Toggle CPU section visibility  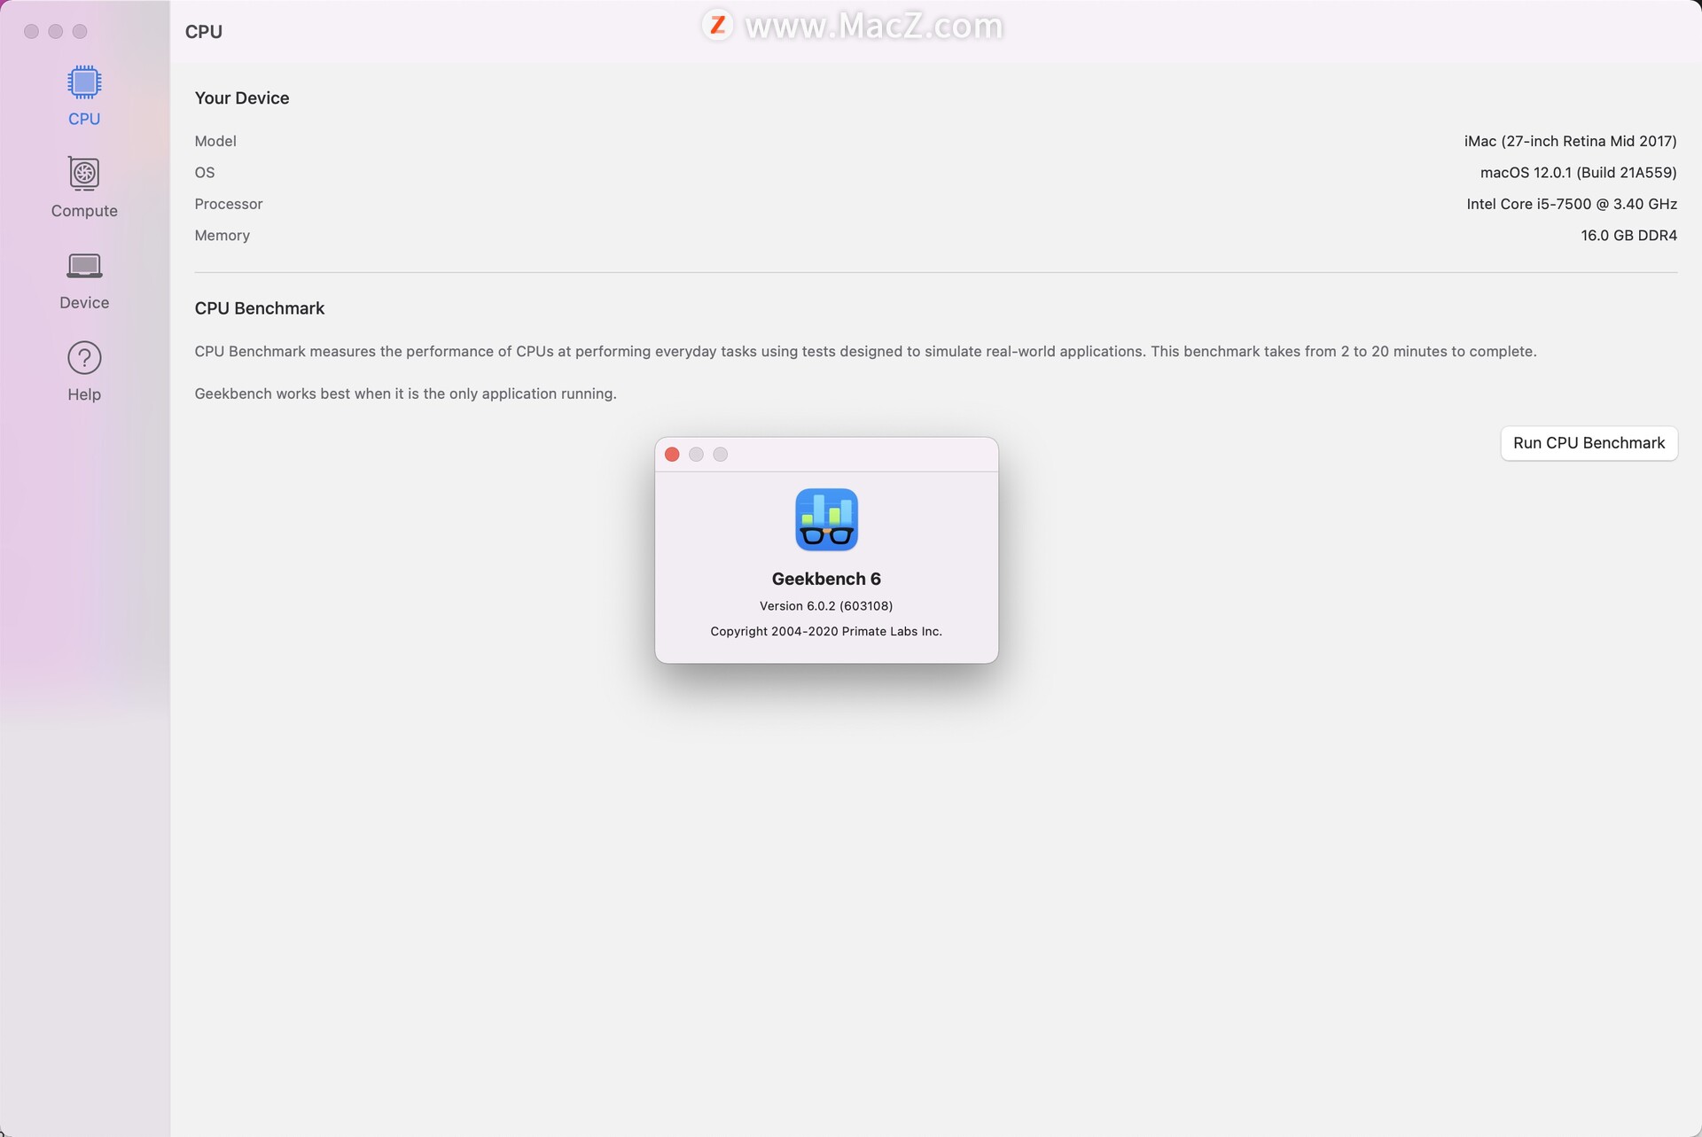[85, 97]
